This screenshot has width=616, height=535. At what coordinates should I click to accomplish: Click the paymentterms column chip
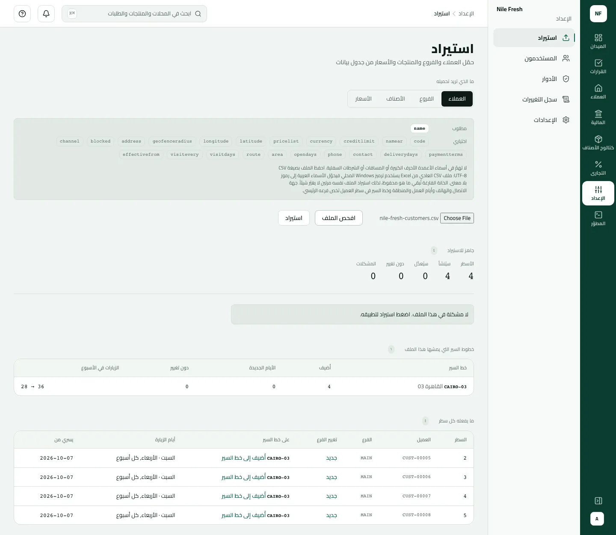pos(446,155)
